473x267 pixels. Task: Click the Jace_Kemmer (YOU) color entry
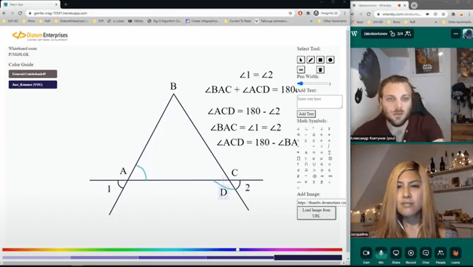coord(33,85)
